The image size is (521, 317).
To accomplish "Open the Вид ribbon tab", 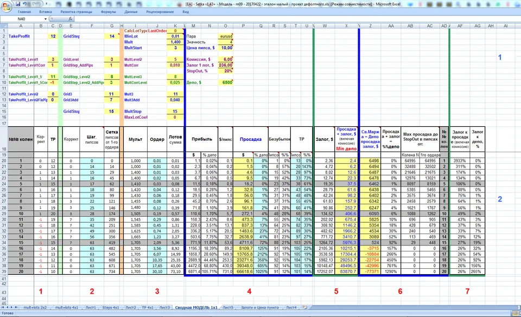I will click(186, 11).
